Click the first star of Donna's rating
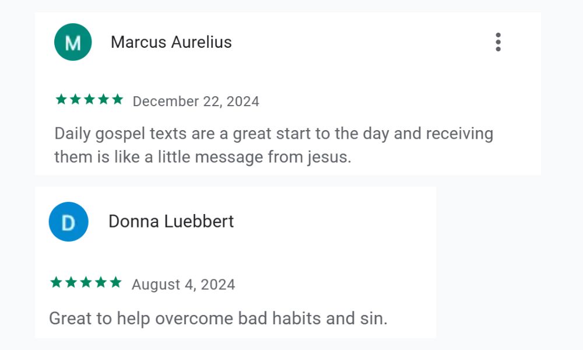 click(x=55, y=283)
